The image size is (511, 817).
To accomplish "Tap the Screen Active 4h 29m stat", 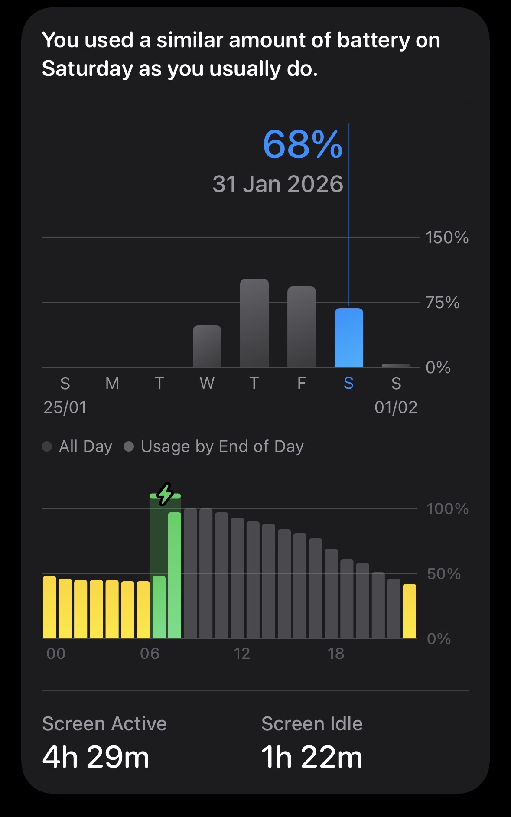I will [104, 742].
